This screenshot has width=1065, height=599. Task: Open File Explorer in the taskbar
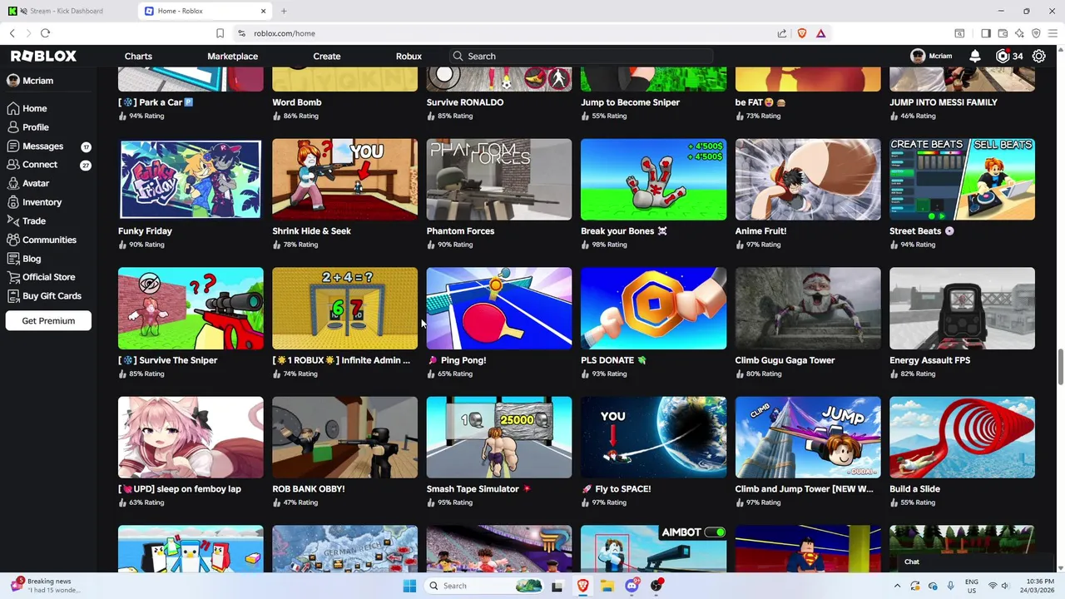tap(607, 586)
